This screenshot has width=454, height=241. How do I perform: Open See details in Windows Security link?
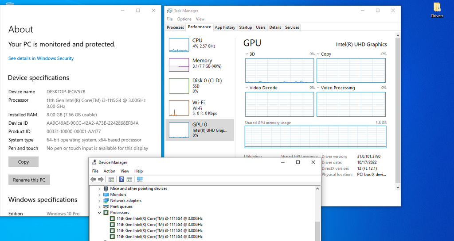pos(41,58)
